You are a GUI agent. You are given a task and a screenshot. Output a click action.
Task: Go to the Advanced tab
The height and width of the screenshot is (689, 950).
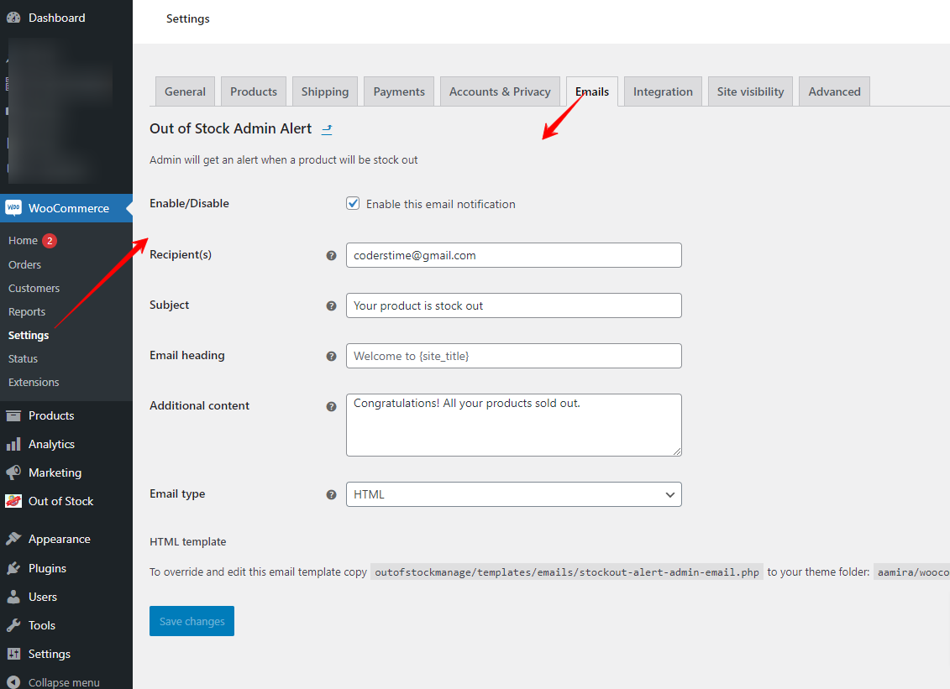834,91
